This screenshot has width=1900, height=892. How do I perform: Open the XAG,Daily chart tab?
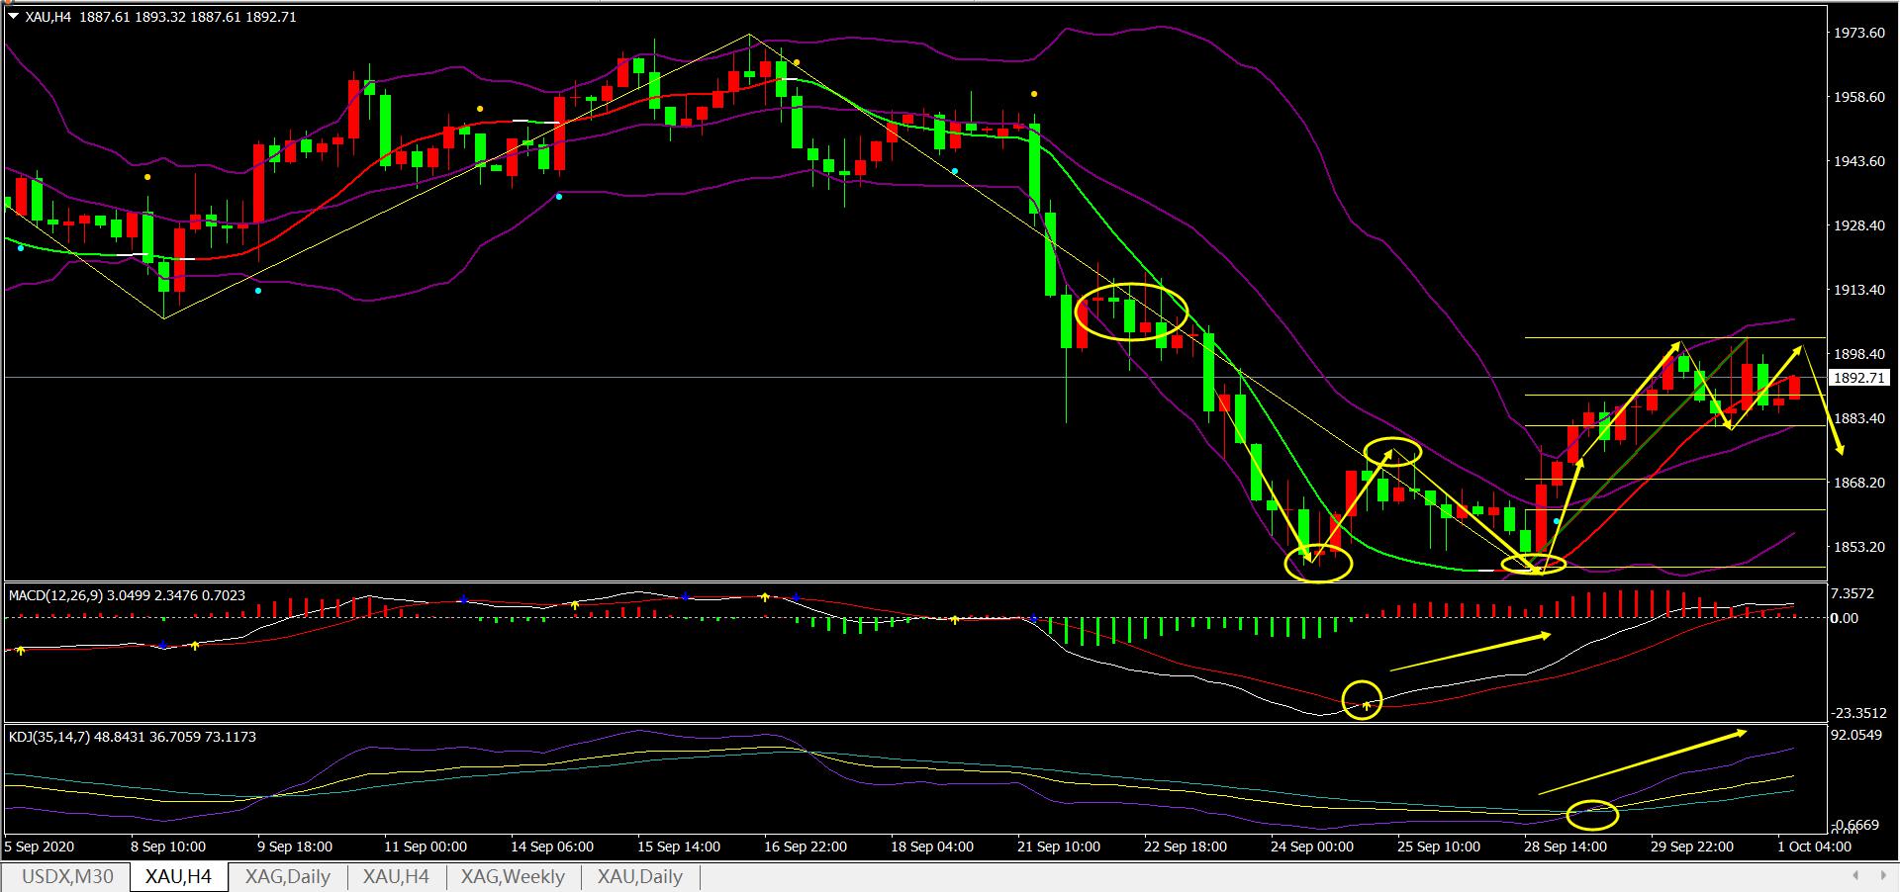coord(287,876)
